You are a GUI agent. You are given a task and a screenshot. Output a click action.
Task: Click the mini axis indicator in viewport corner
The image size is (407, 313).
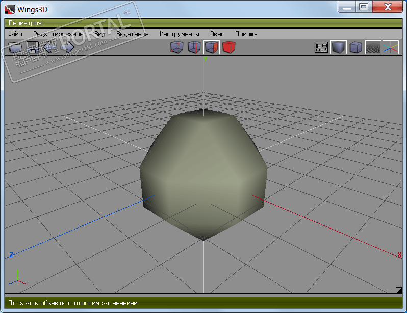click(x=17, y=278)
